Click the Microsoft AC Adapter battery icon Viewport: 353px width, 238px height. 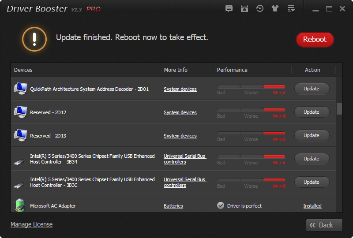click(x=20, y=205)
